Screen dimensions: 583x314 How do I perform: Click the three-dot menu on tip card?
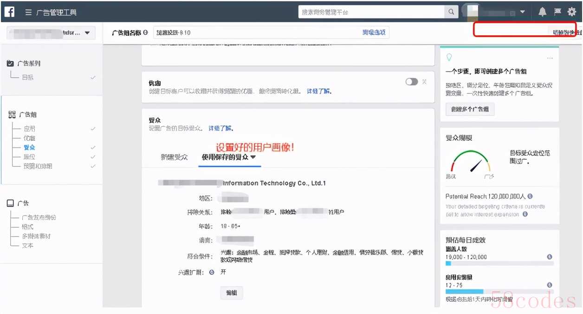550,58
